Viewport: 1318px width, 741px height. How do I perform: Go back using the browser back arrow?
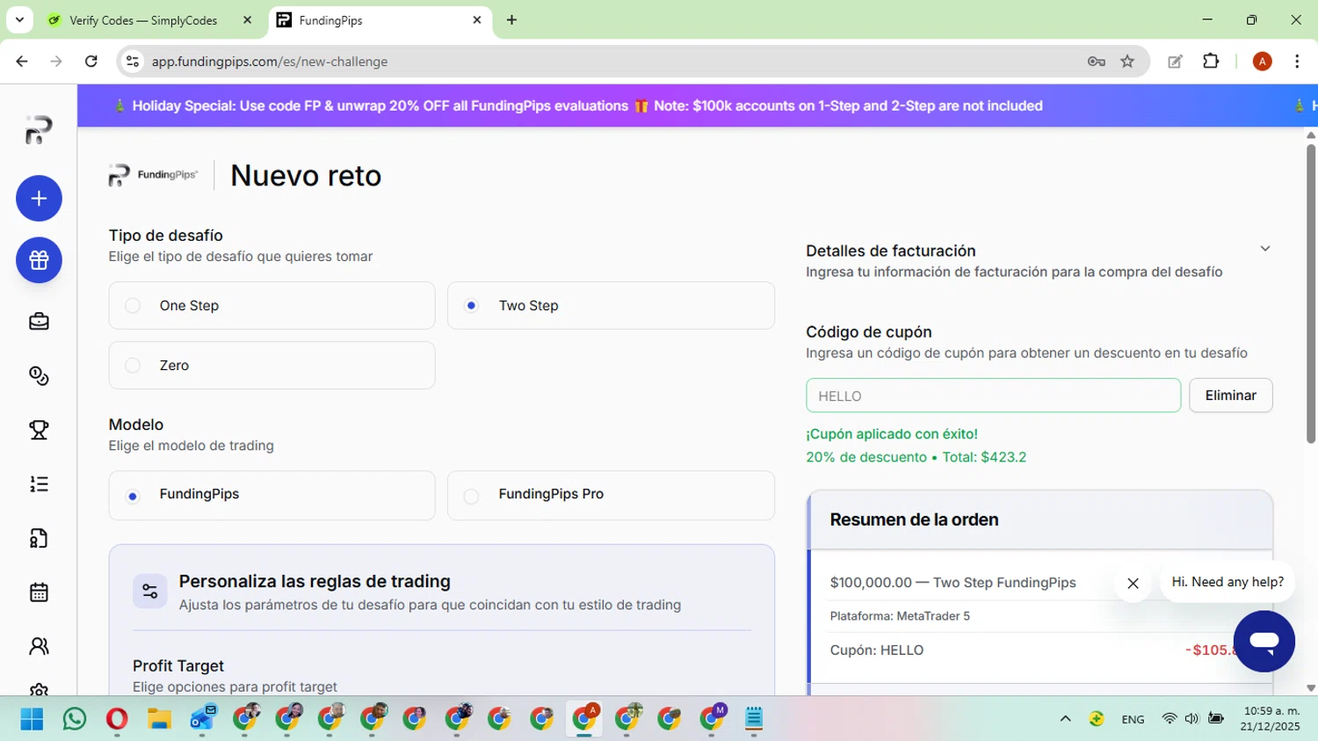click(22, 62)
